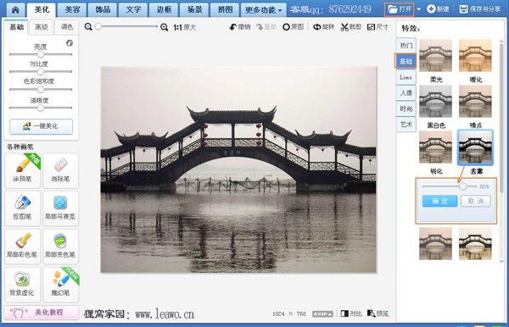Open the 尺寸 resize tool
This screenshot has width=509, height=327.
(x=378, y=27)
